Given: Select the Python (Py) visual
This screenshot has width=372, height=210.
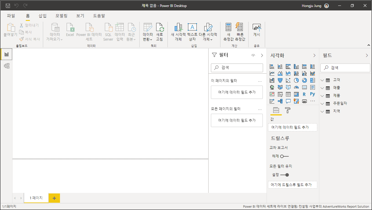Looking at the screenshot, I should (312, 94).
